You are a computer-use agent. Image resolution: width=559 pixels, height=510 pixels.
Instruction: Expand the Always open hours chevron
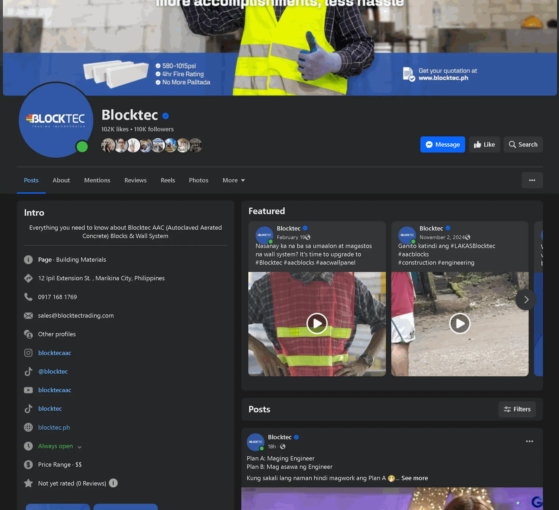tap(79, 447)
